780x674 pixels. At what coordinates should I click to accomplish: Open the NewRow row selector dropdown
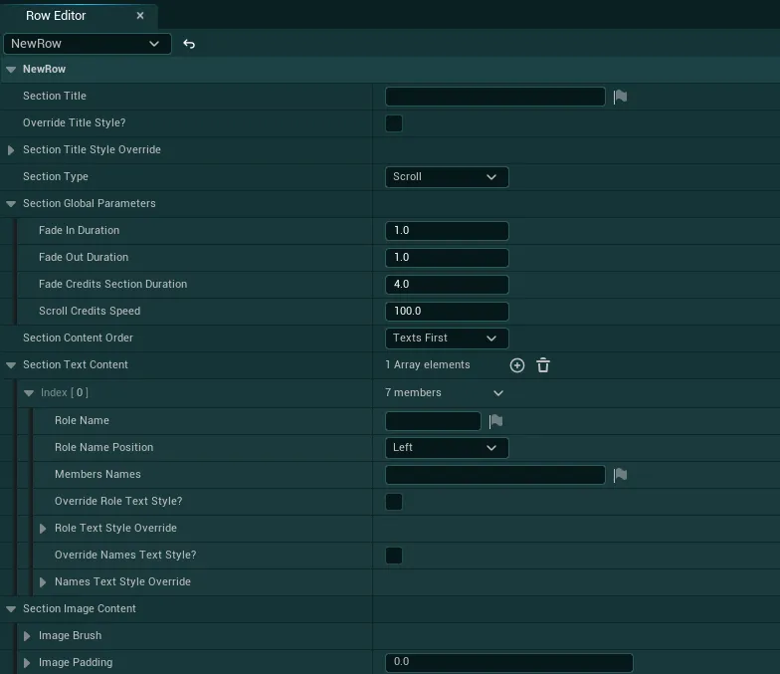click(88, 44)
